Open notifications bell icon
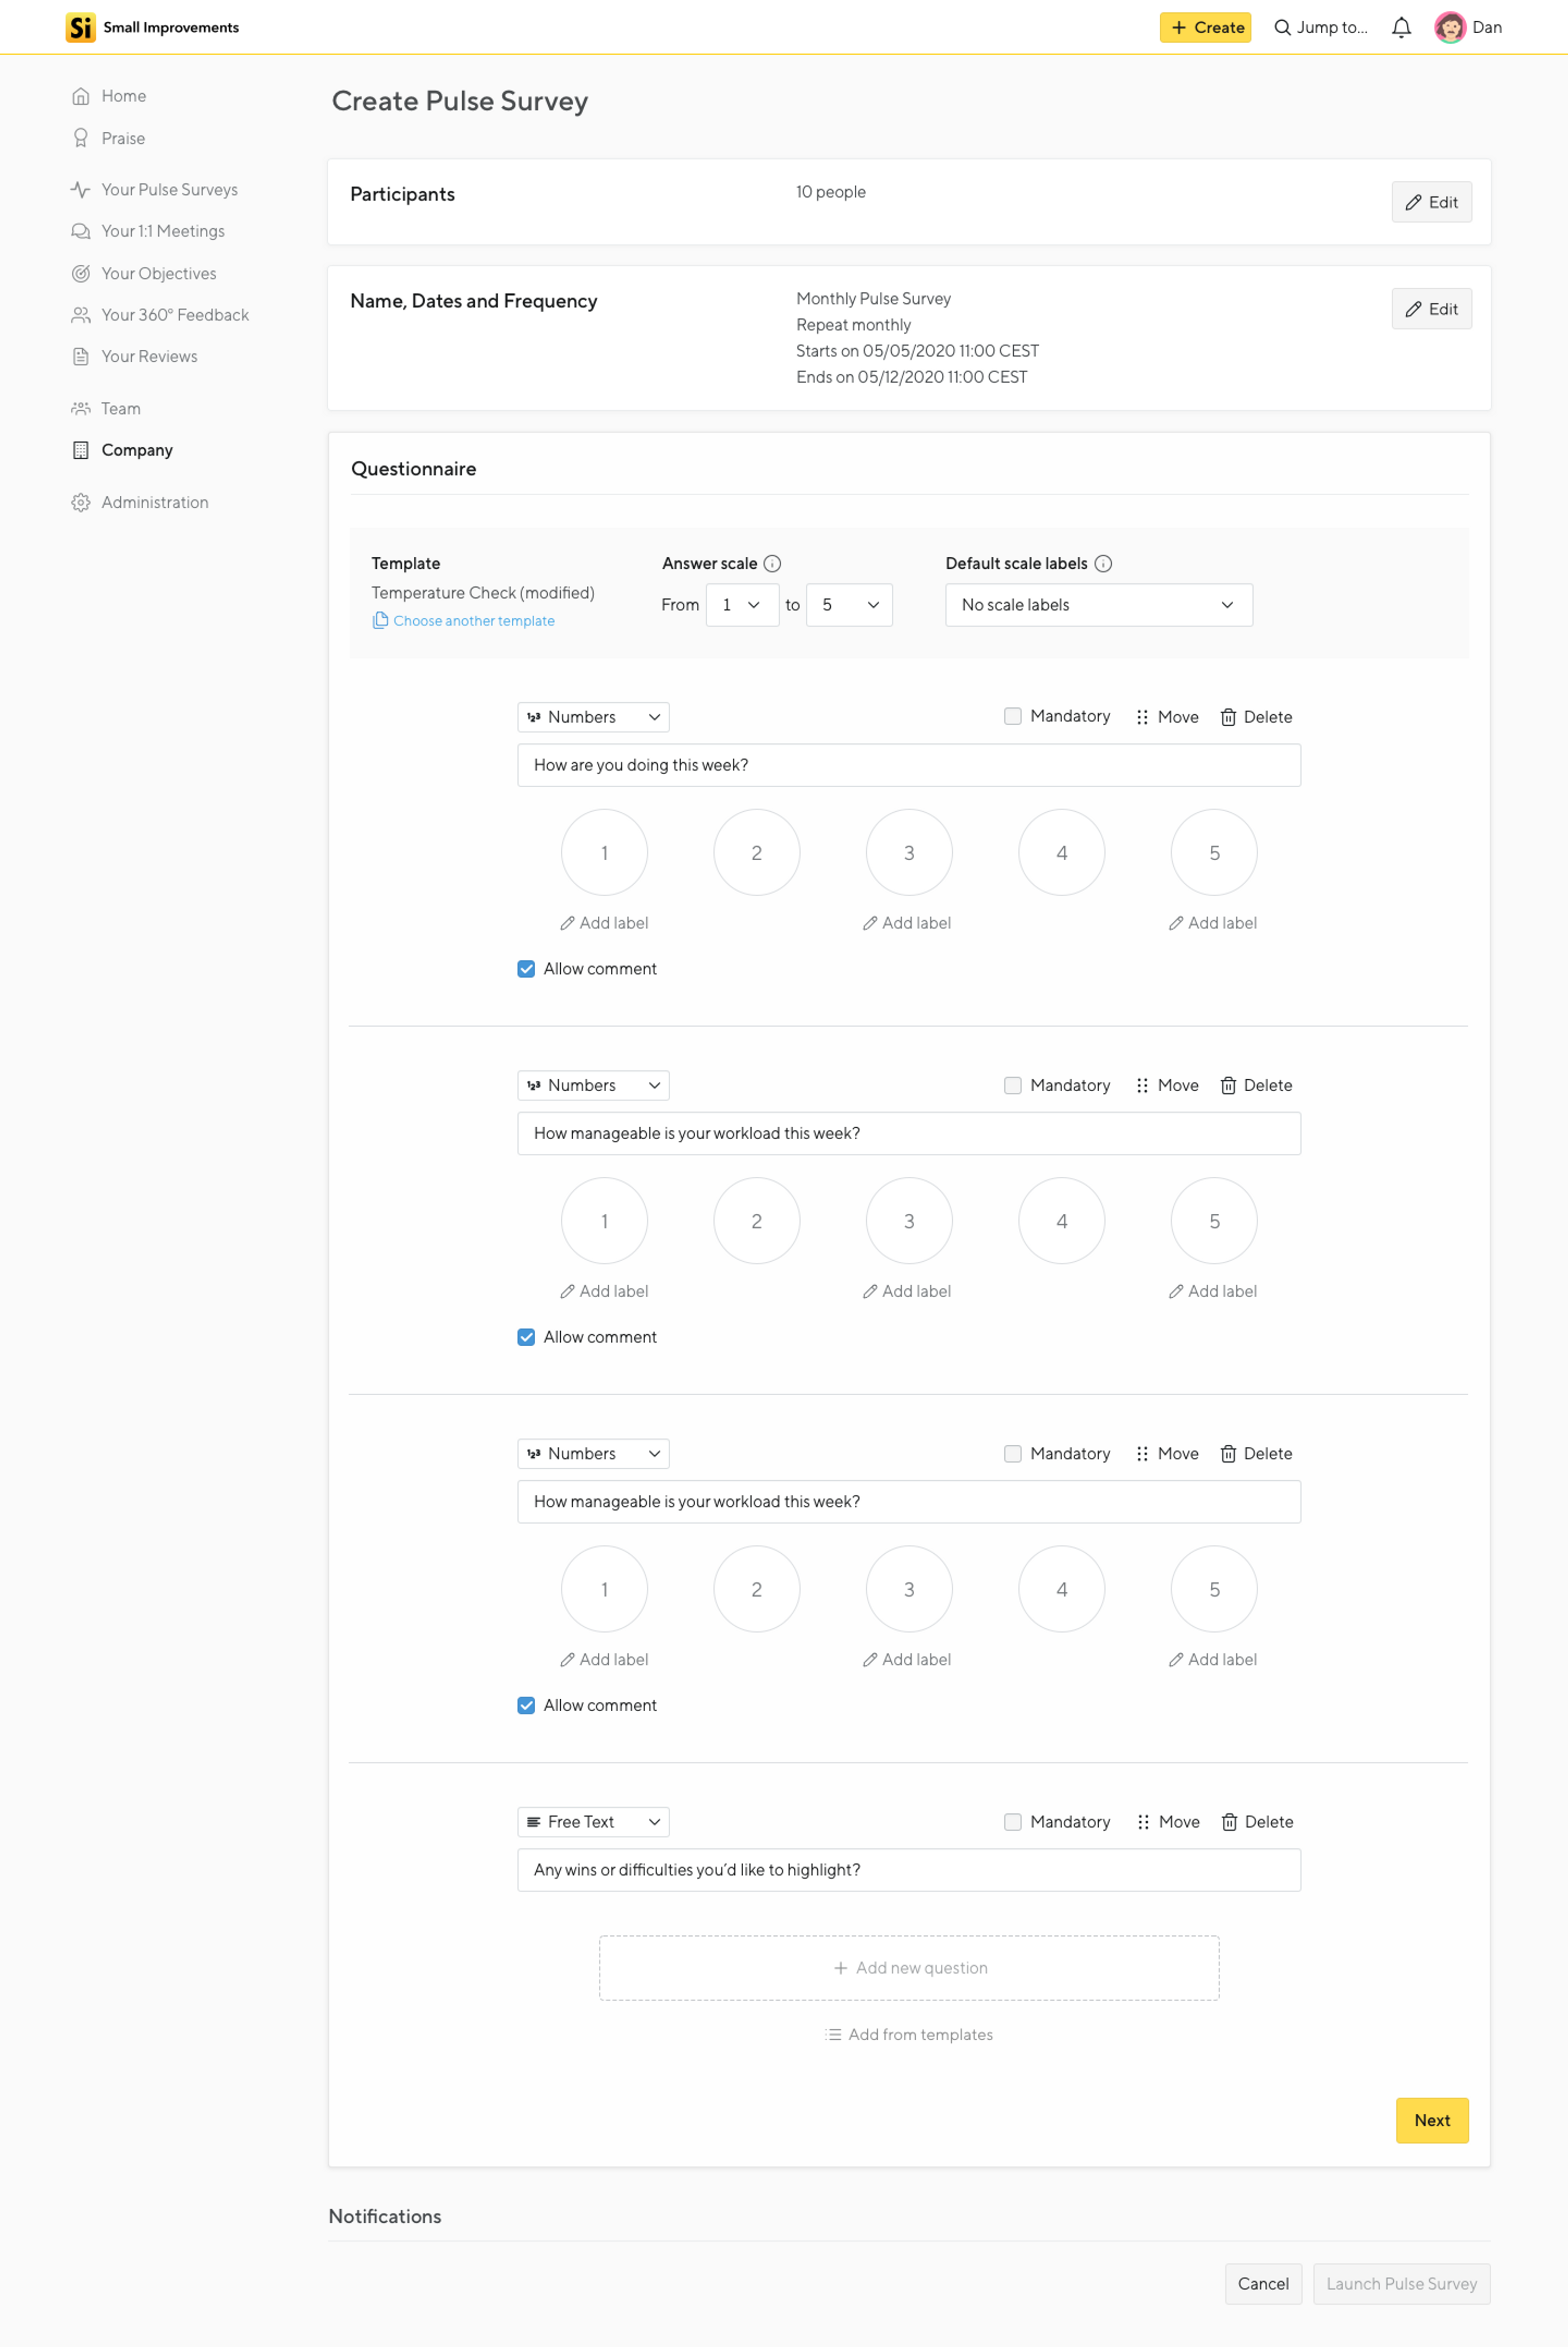The width and height of the screenshot is (1568, 2347). pyautogui.click(x=1401, y=27)
